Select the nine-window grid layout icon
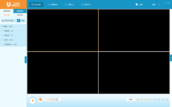Image resolution: width=172 pixels, height=107 pixels. click(x=51, y=100)
